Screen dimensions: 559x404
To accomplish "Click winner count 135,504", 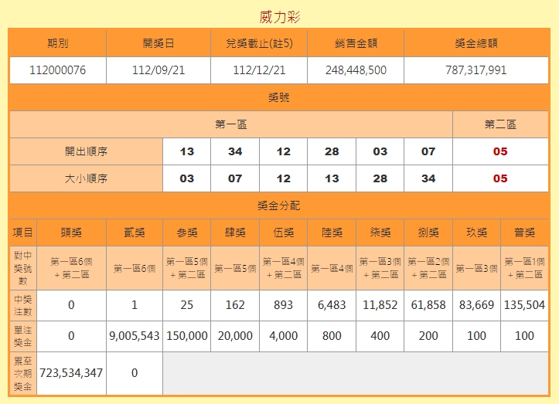I will pyautogui.click(x=524, y=305).
